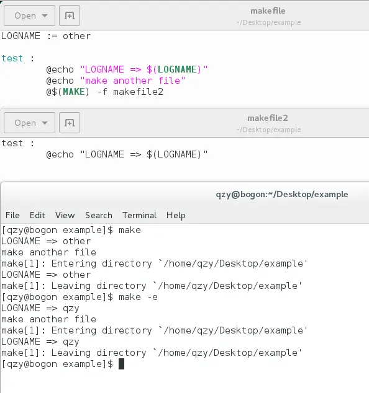This screenshot has height=393, width=369.
Task: Click the 'make -e' command line in terminal
Action: 80,297
